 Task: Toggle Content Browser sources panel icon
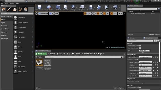[36, 57]
